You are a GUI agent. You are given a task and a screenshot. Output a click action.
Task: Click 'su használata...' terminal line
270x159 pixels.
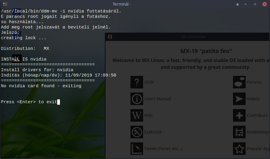(x=22, y=22)
